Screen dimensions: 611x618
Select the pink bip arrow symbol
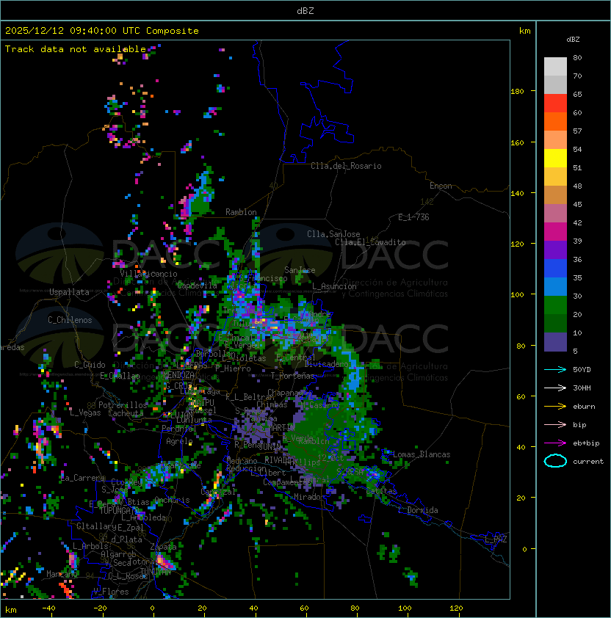[x=555, y=424]
